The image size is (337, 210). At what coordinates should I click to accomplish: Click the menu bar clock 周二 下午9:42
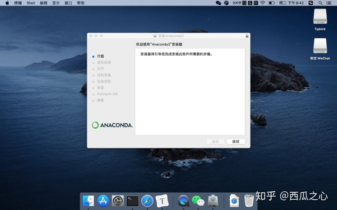(x=291, y=3)
